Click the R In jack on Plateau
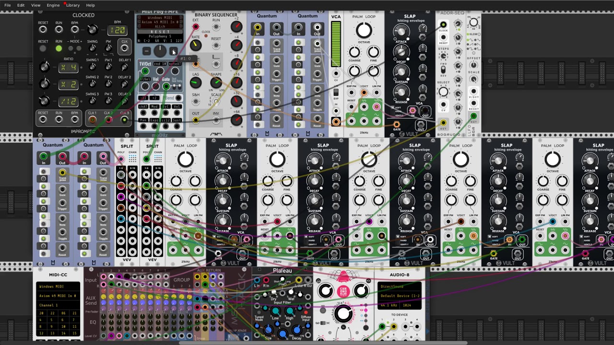614x345 pixels. pos(266,280)
